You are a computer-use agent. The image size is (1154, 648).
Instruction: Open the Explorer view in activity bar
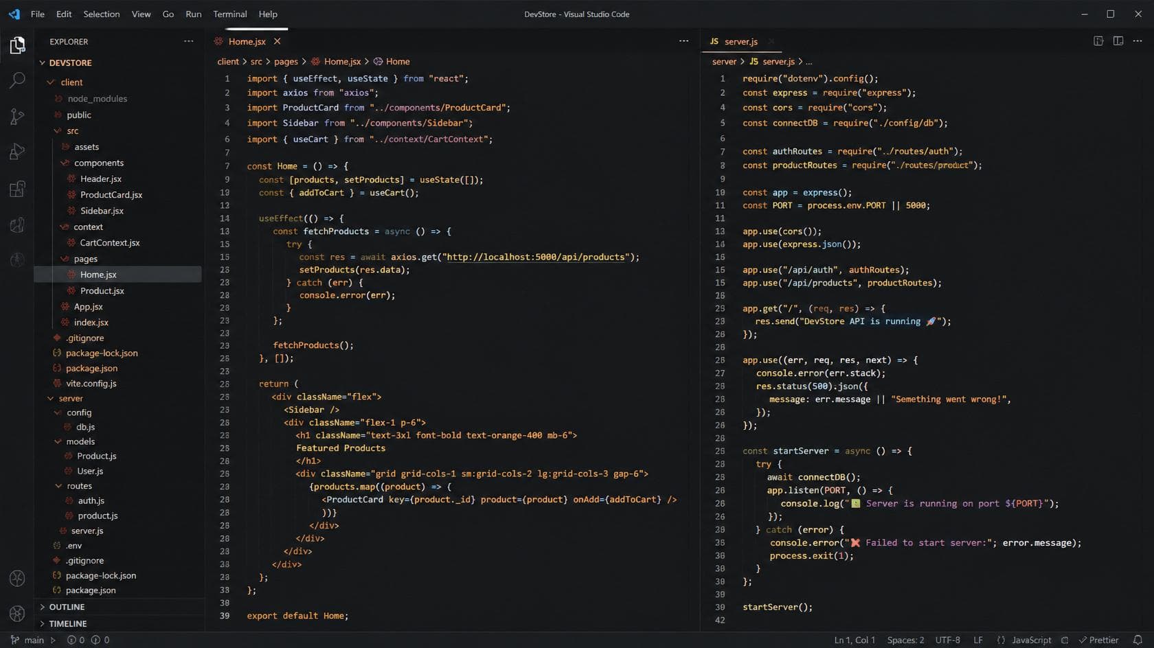point(17,45)
